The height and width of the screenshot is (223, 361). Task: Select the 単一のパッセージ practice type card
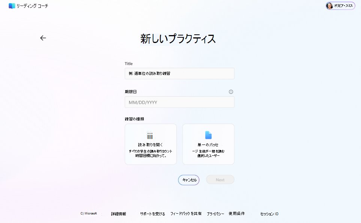pyautogui.click(x=208, y=144)
